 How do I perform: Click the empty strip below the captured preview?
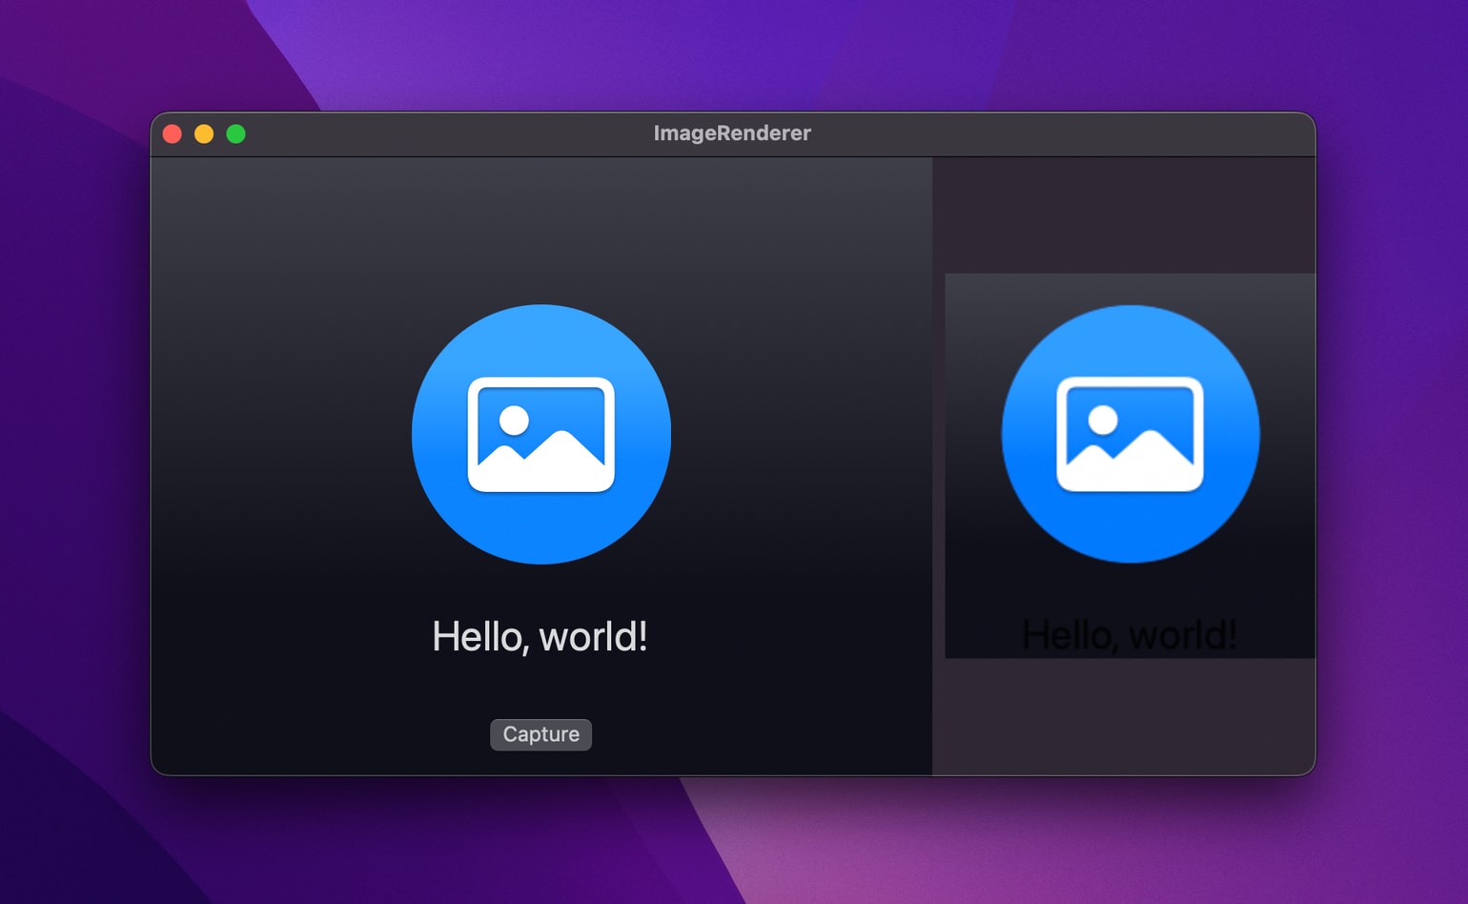point(1124,715)
